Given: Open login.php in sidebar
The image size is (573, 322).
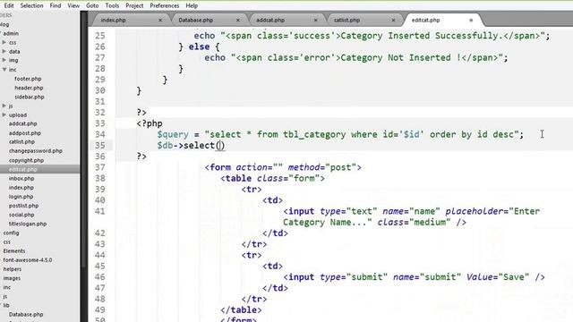Looking at the screenshot, I should [x=21, y=197].
